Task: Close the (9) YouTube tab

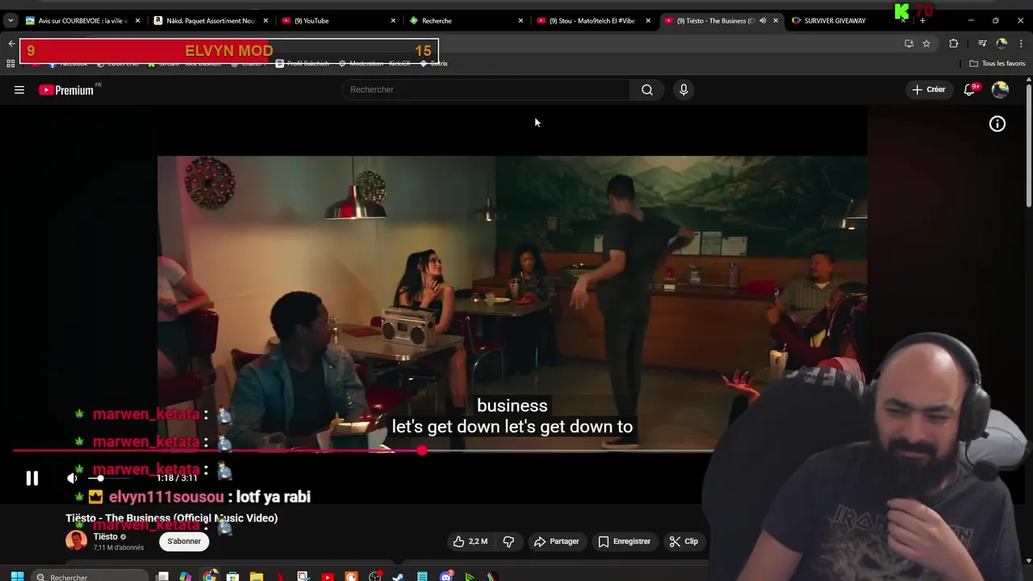Action: click(393, 21)
